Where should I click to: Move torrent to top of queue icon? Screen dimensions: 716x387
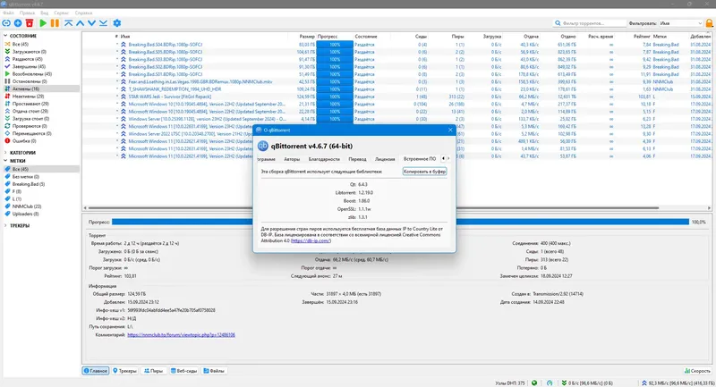69,23
